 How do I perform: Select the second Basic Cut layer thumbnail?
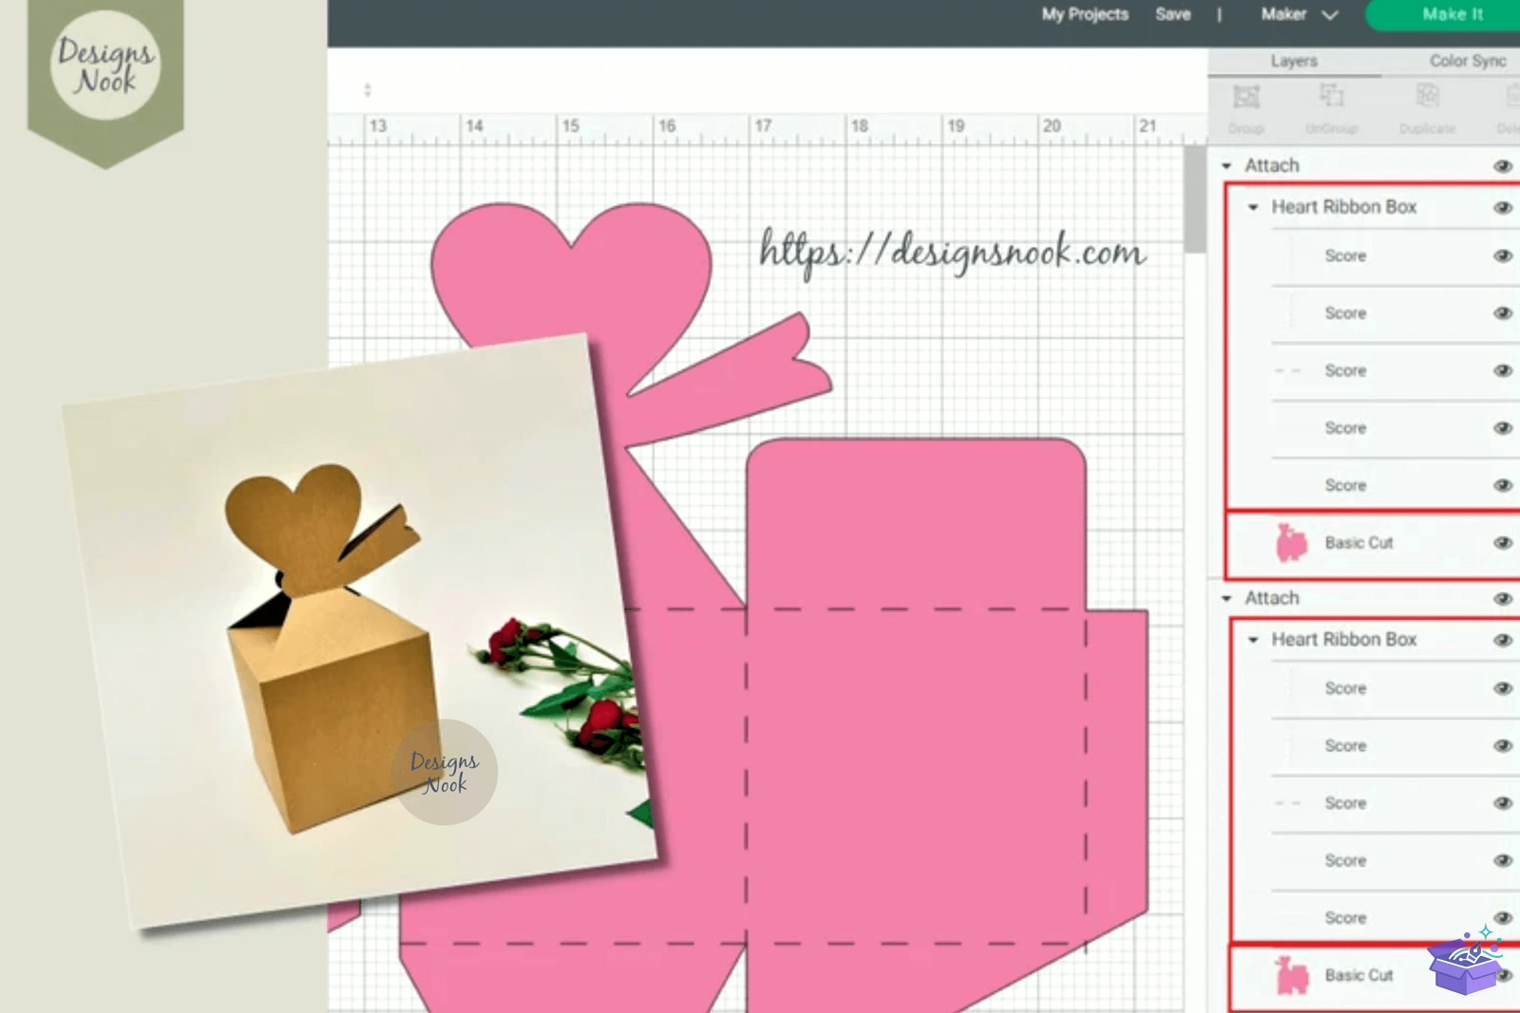click(1291, 976)
